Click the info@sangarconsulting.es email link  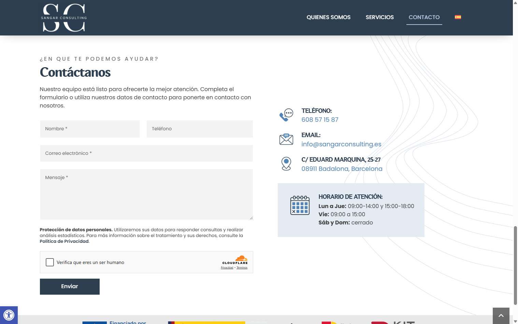point(341,144)
